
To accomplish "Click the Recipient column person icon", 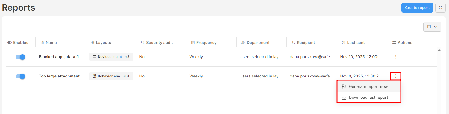I will (x=293, y=43).
